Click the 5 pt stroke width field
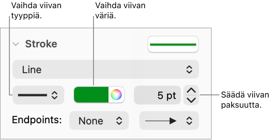This screenshot has height=140, width=271. coord(157,95)
